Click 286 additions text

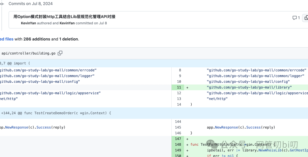pos(37,39)
